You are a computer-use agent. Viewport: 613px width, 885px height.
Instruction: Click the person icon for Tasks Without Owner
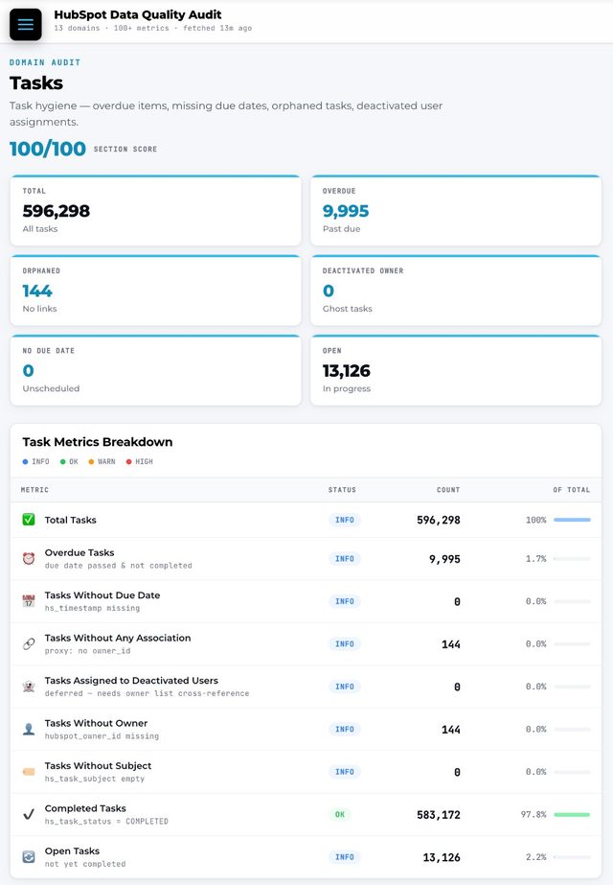point(29,730)
